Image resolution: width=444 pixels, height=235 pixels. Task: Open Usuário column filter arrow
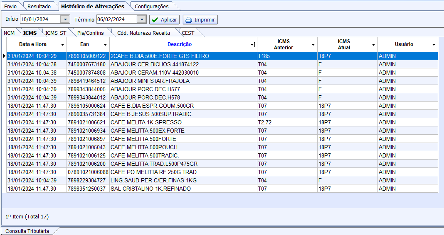[x=434, y=45]
